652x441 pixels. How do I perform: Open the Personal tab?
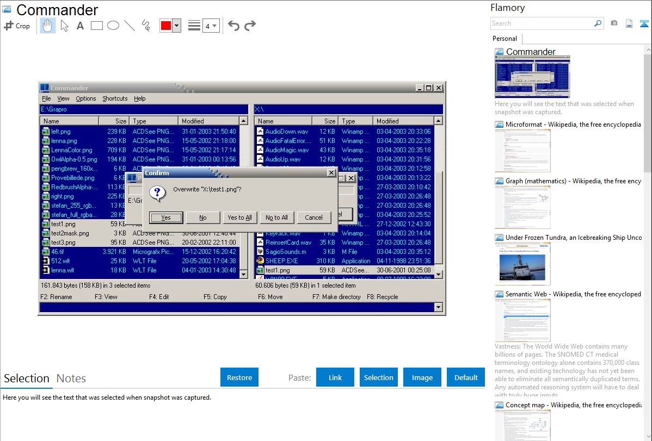[x=505, y=39]
